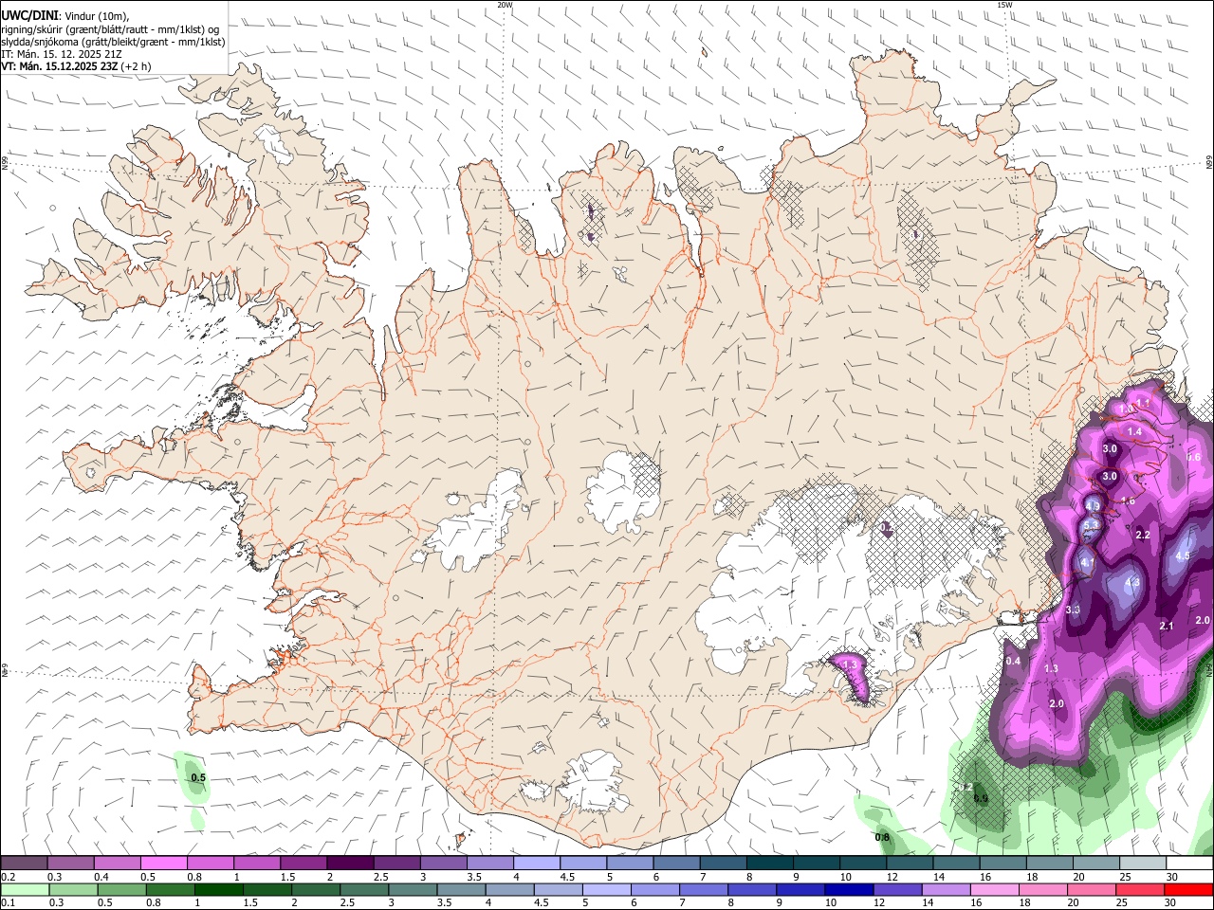Click the 4.1 snowfall value on the map
This screenshot has height=910, width=1214.
tap(1087, 563)
